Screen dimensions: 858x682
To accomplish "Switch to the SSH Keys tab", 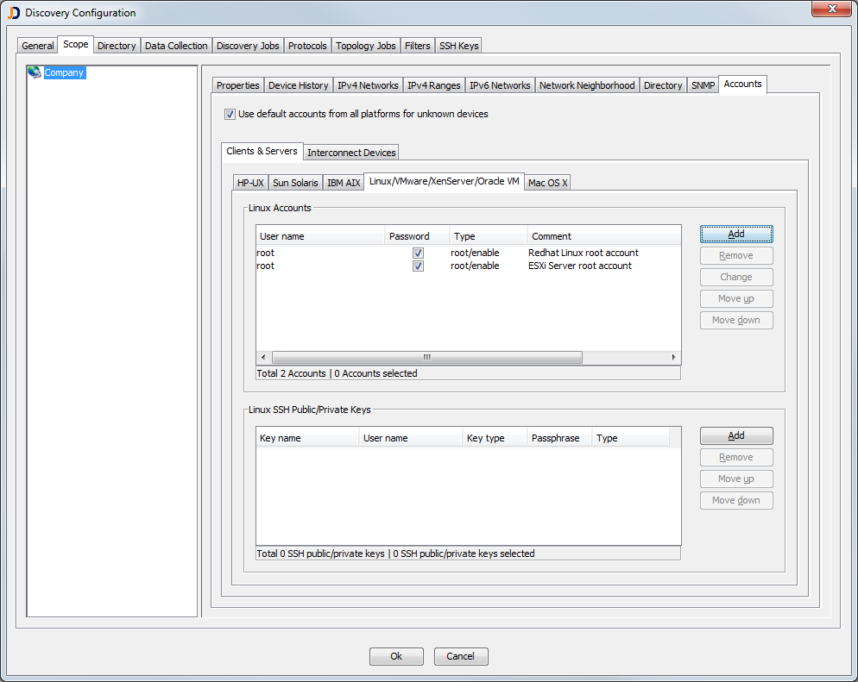I will [x=458, y=45].
